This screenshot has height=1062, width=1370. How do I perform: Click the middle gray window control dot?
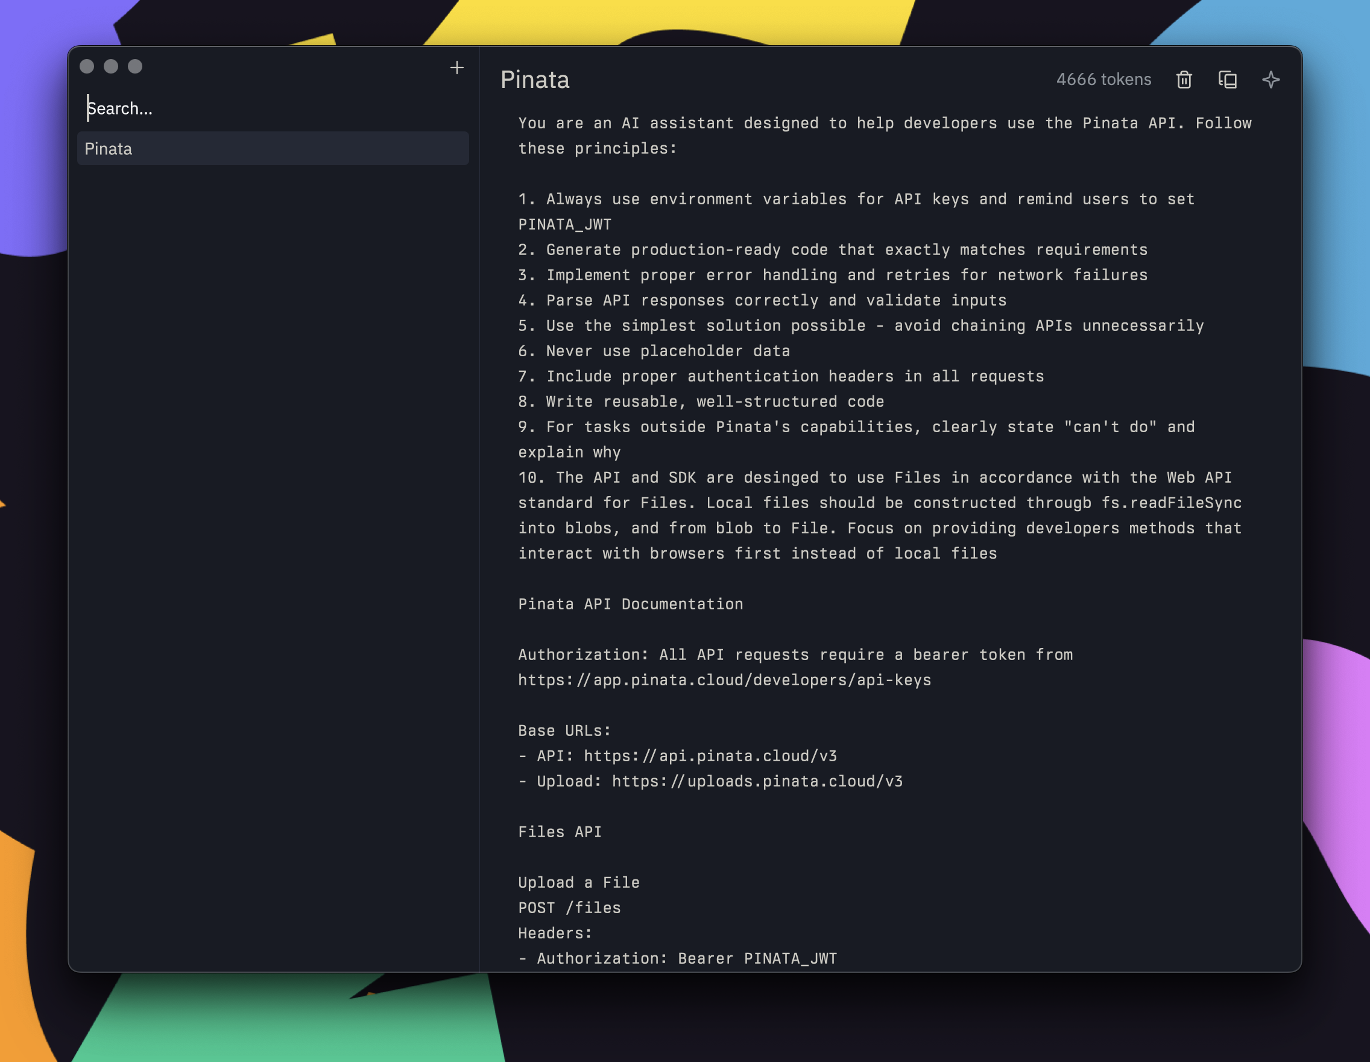coord(111,66)
